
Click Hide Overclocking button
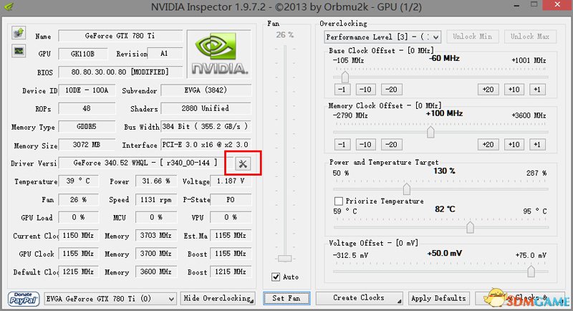pyautogui.click(x=218, y=298)
